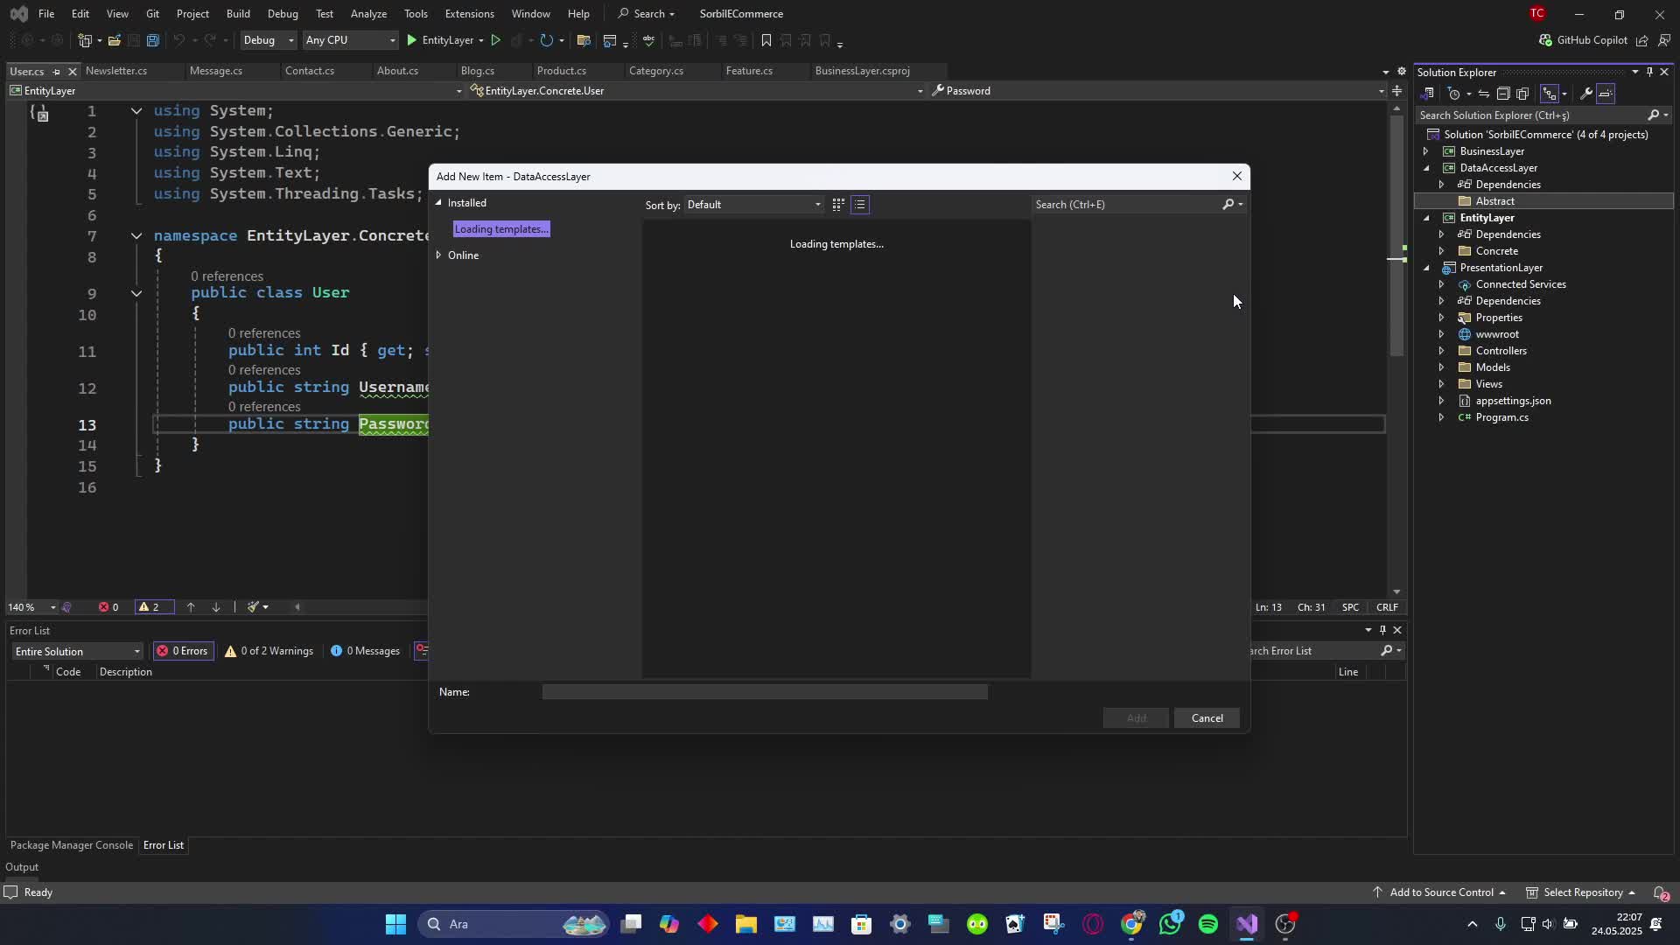Collapse the User class at line 9

[136, 293]
